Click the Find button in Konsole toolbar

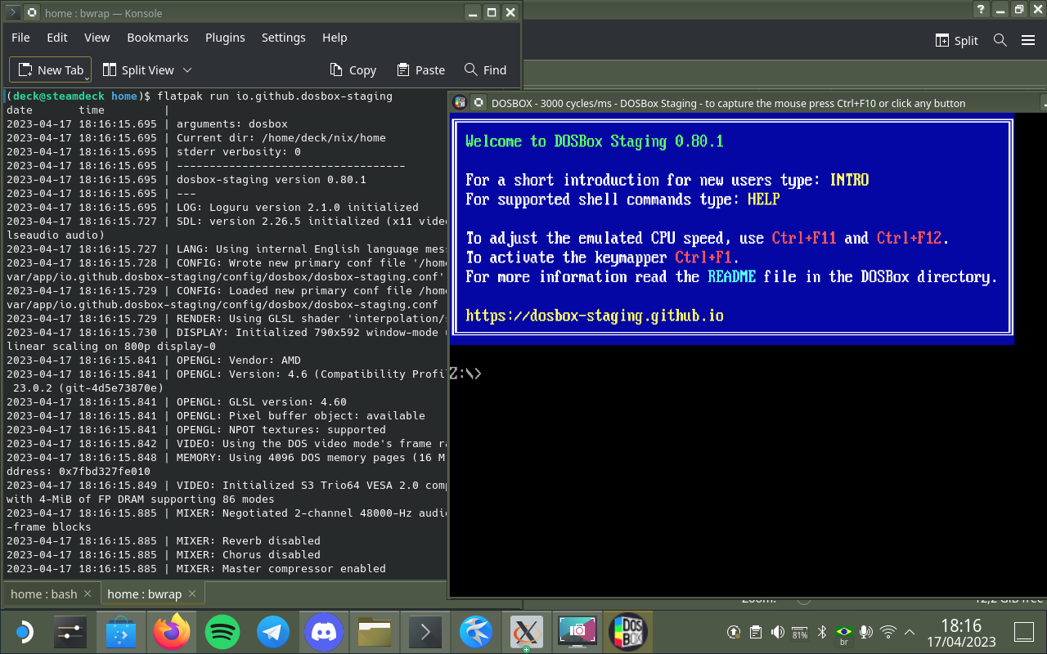[x=485, y=69]
